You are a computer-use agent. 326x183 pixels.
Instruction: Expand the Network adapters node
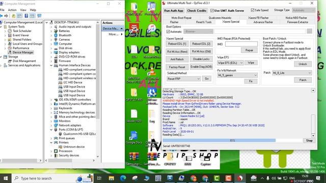[51, 126]
